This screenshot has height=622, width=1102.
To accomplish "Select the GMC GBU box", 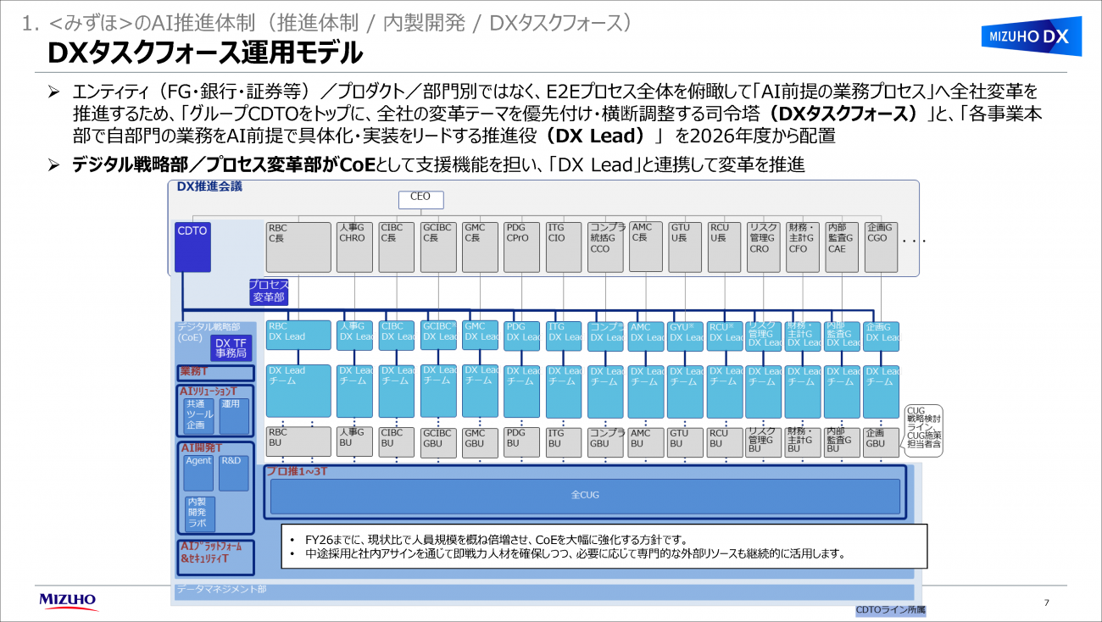I will [480, 442].
